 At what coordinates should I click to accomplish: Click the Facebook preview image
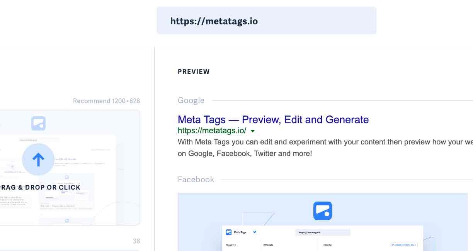point(323,222)
